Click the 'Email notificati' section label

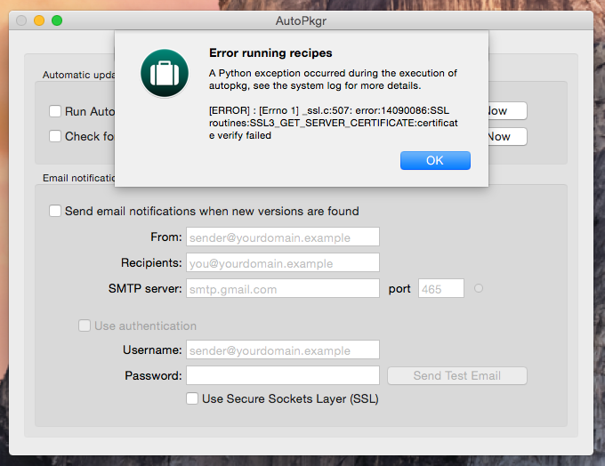(78, 178)
